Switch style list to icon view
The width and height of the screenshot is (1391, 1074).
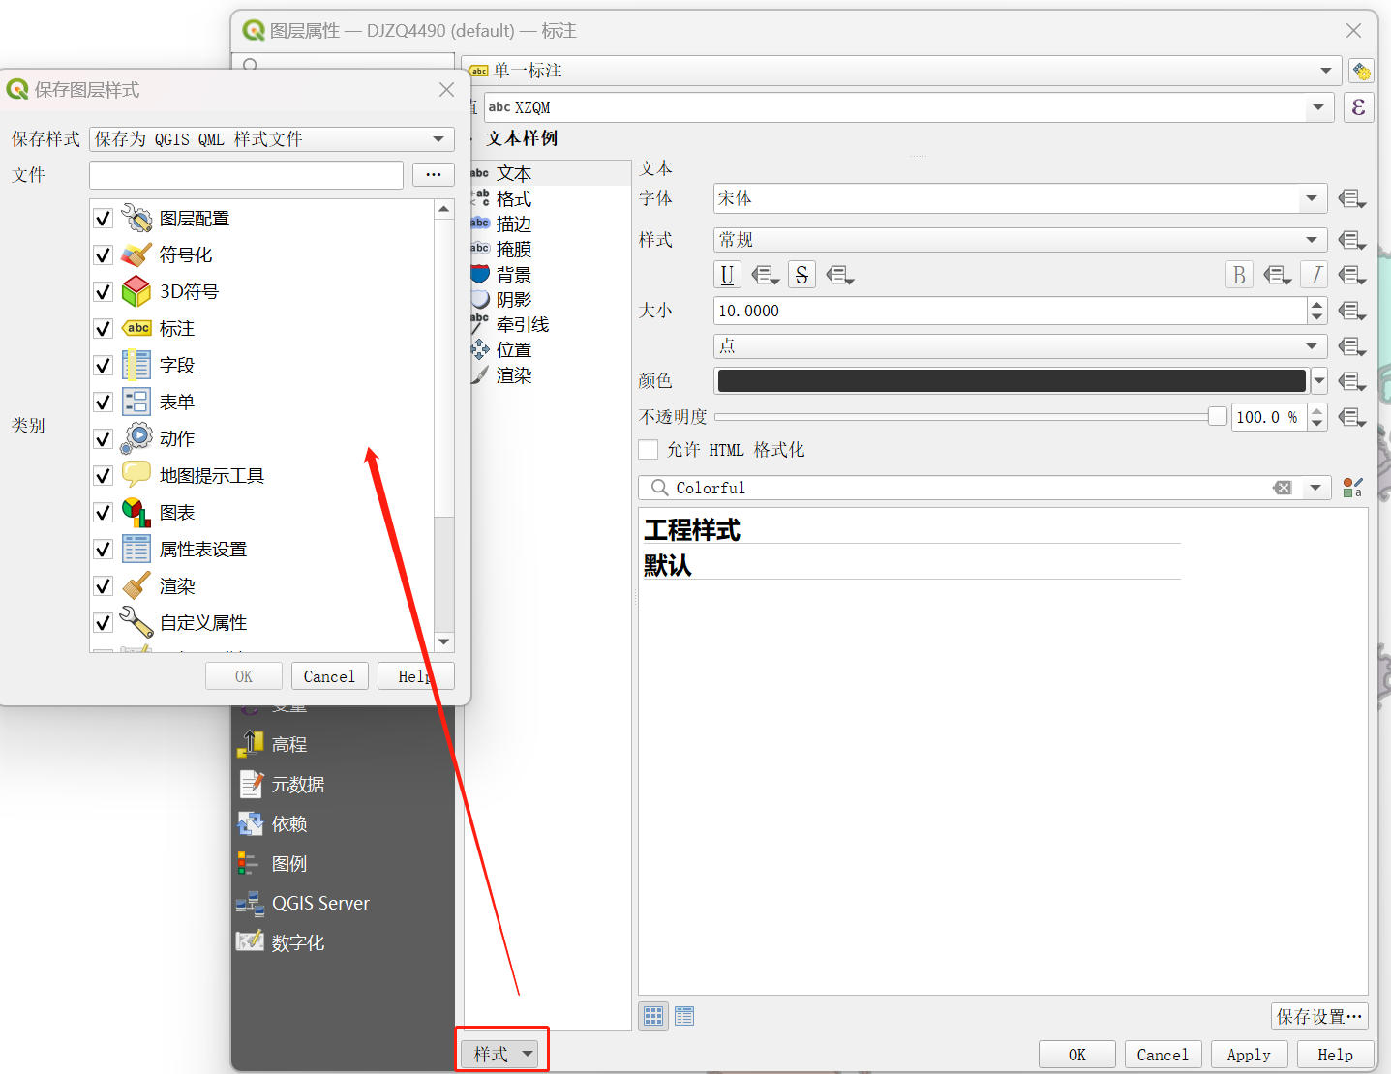click(x=654, y=1016)
